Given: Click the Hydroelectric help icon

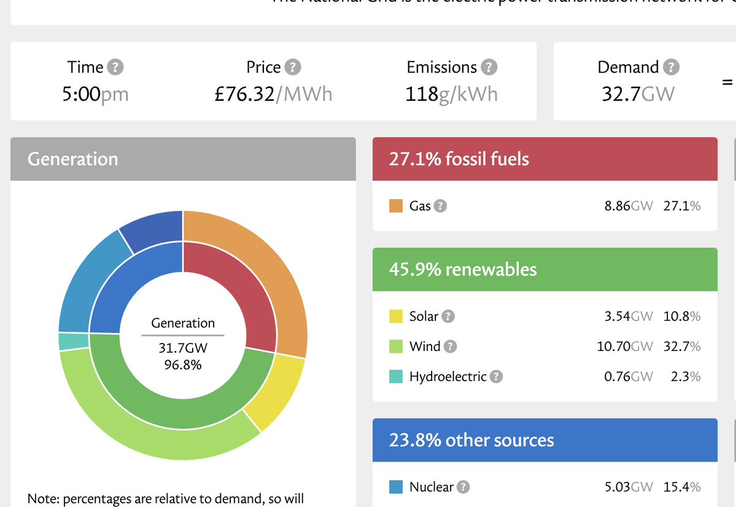Looking at the screenshot, I should [x=496, y=376].
